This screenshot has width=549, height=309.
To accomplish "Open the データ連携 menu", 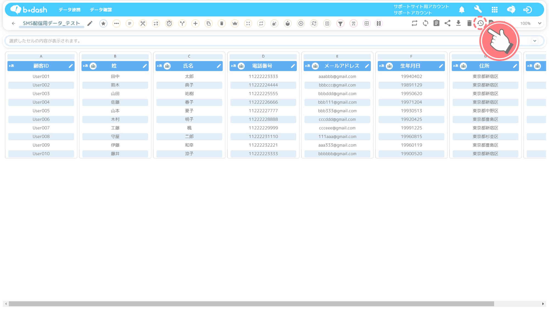I will click(x=69, y=10).
